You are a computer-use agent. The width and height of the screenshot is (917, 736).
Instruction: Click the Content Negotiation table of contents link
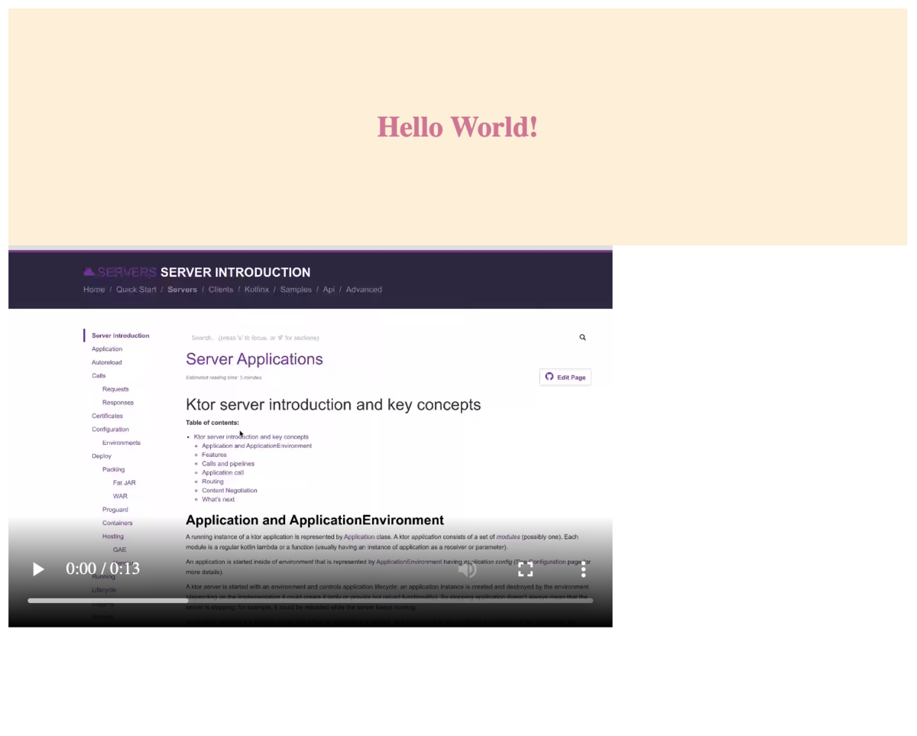point(229,491)
